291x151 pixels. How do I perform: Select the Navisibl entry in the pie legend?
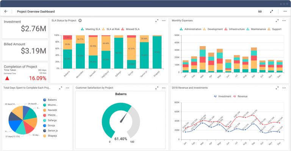click(x=50, y=110)
